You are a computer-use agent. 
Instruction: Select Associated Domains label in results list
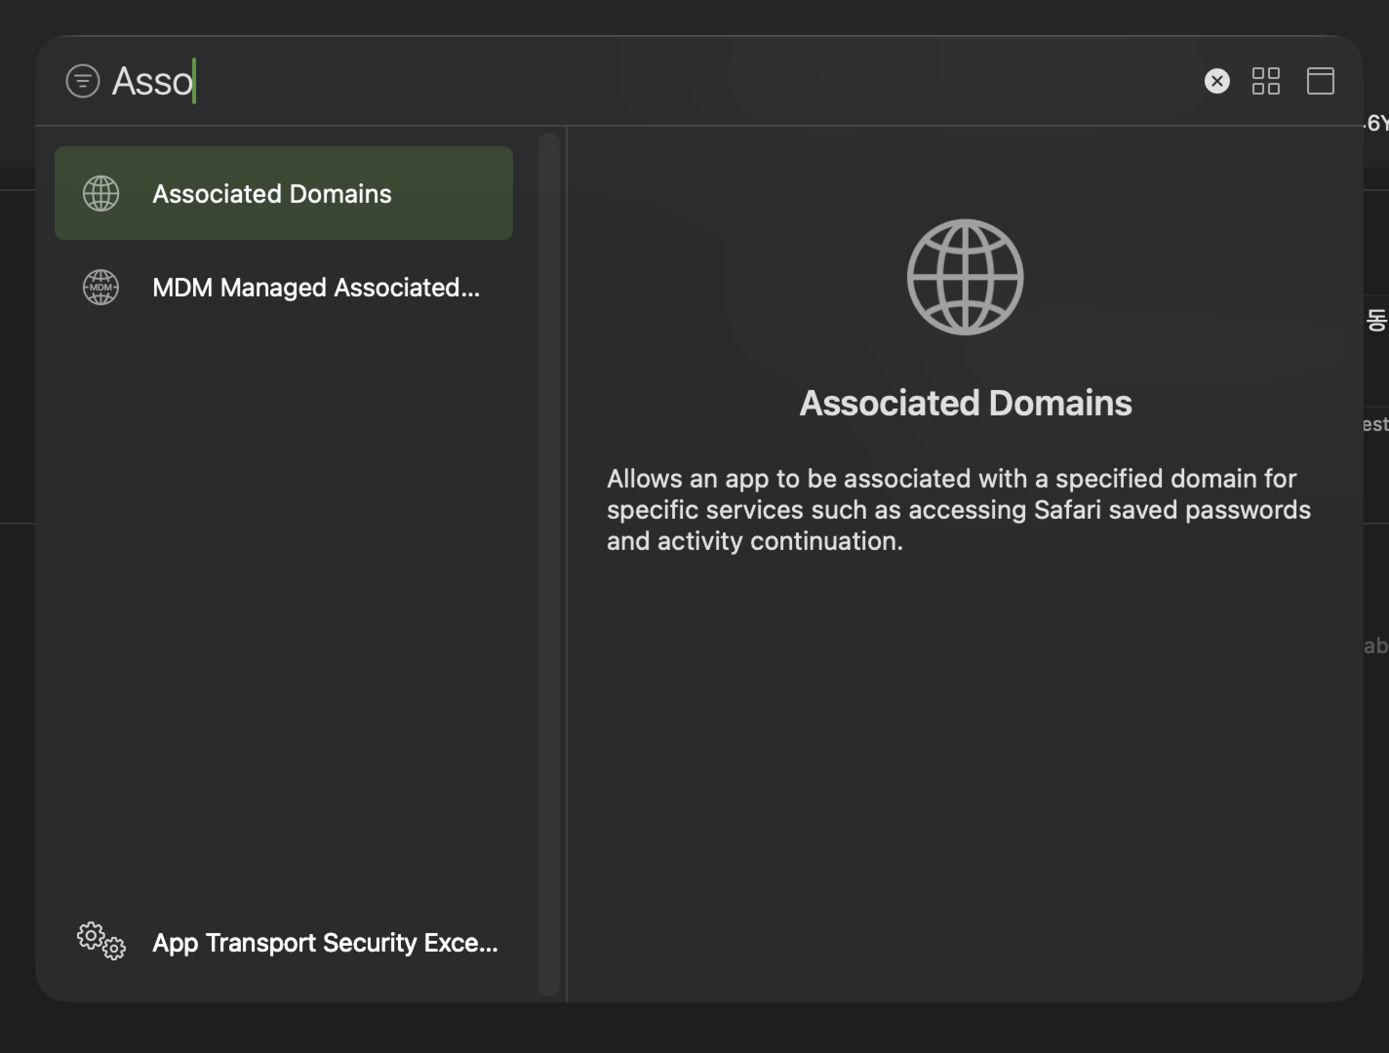click(272, 194)
